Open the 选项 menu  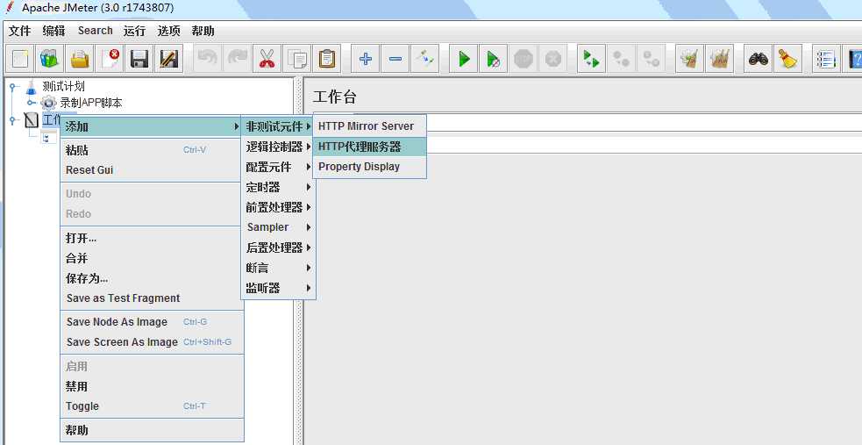tap(168, 31)
